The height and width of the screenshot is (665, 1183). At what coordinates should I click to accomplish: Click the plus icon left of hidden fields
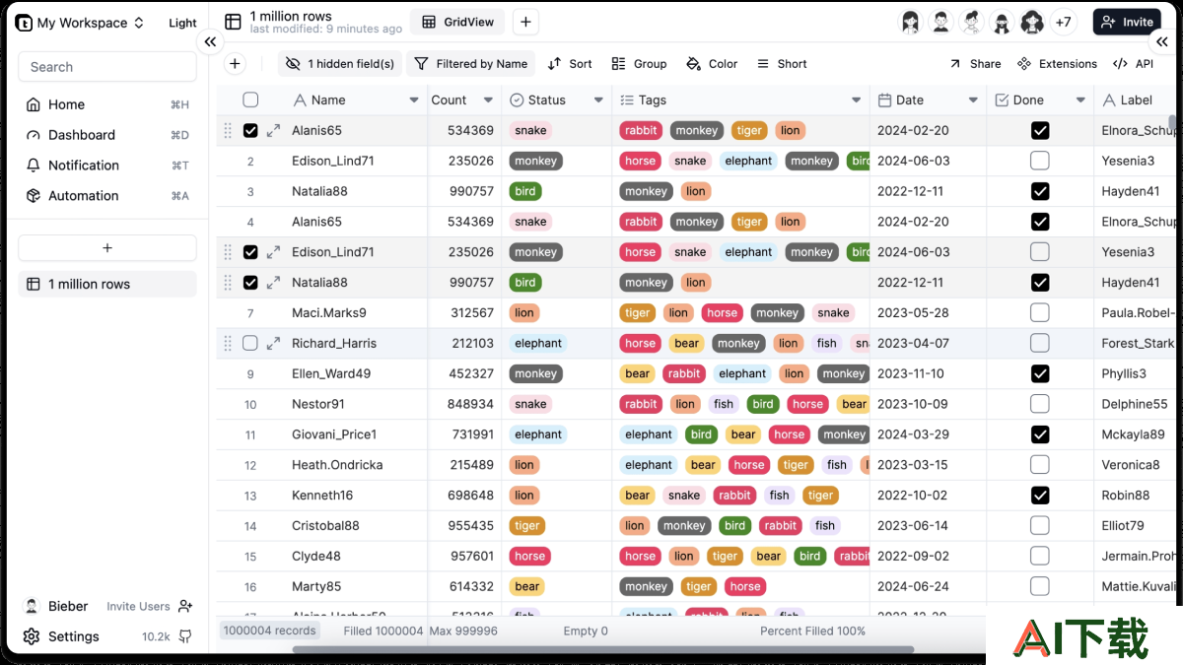pyautogui.click(x=235, y=64)
